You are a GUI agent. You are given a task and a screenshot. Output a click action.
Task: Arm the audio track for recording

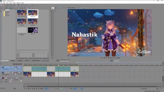point(8,78)
